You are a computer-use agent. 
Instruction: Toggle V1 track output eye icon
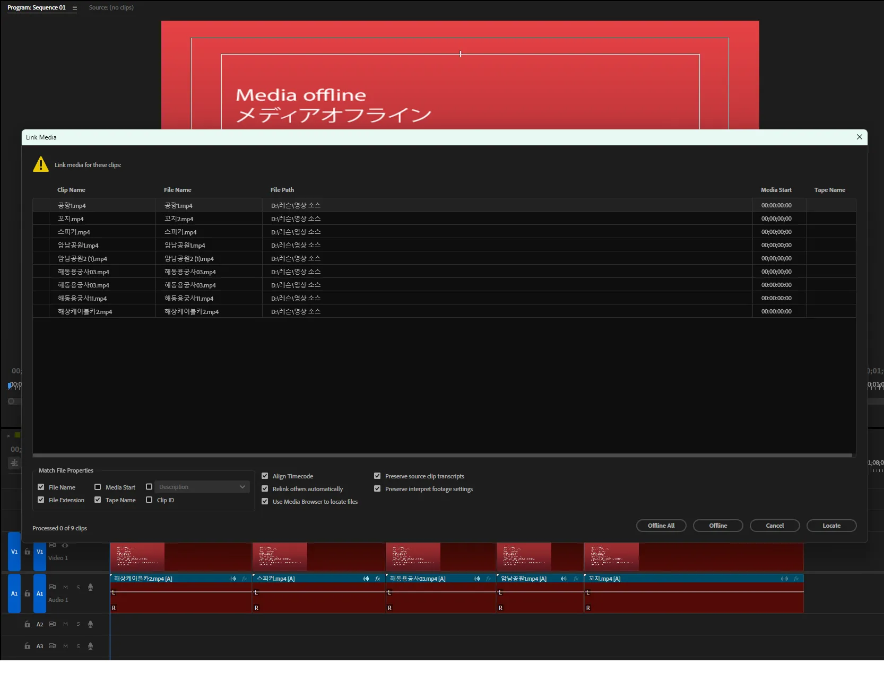pos(65,545)
